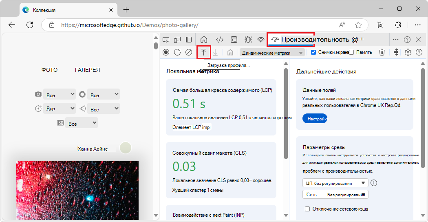This screenshot has width=428, height=222.
Task: Click the webpage vertical scrollbar thumb
Action: 156,45
